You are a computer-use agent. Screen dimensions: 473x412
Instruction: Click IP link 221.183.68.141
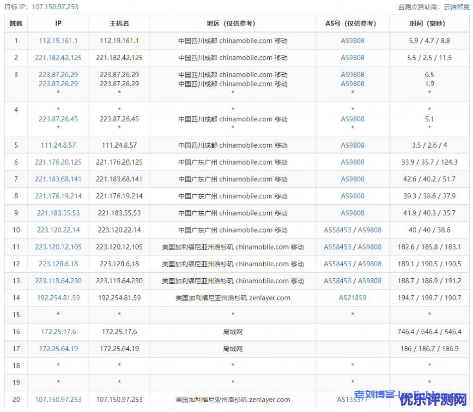[58, 179]
